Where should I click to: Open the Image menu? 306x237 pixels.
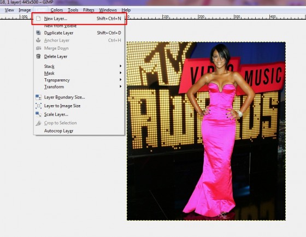(x=25, y=10)
